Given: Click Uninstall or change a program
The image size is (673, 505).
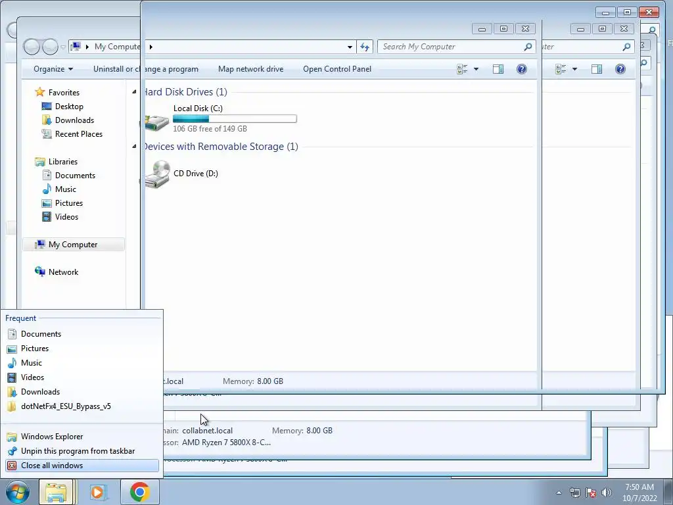Looking at the screenshot, I should (x=146, y=69).
